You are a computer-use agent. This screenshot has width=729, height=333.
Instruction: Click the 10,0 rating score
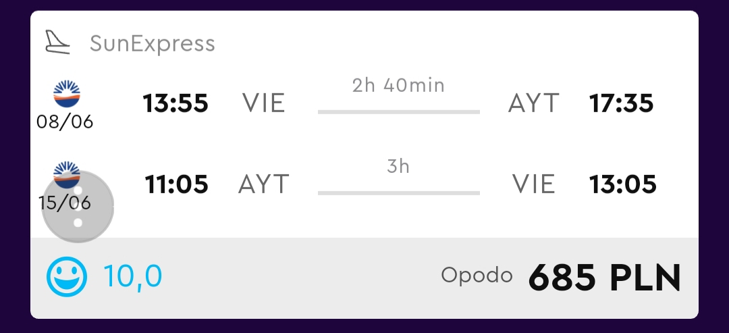point(132,276)
